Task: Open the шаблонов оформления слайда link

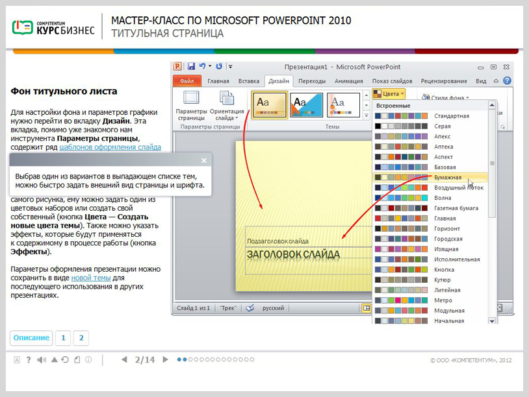Action: [110, 147]
